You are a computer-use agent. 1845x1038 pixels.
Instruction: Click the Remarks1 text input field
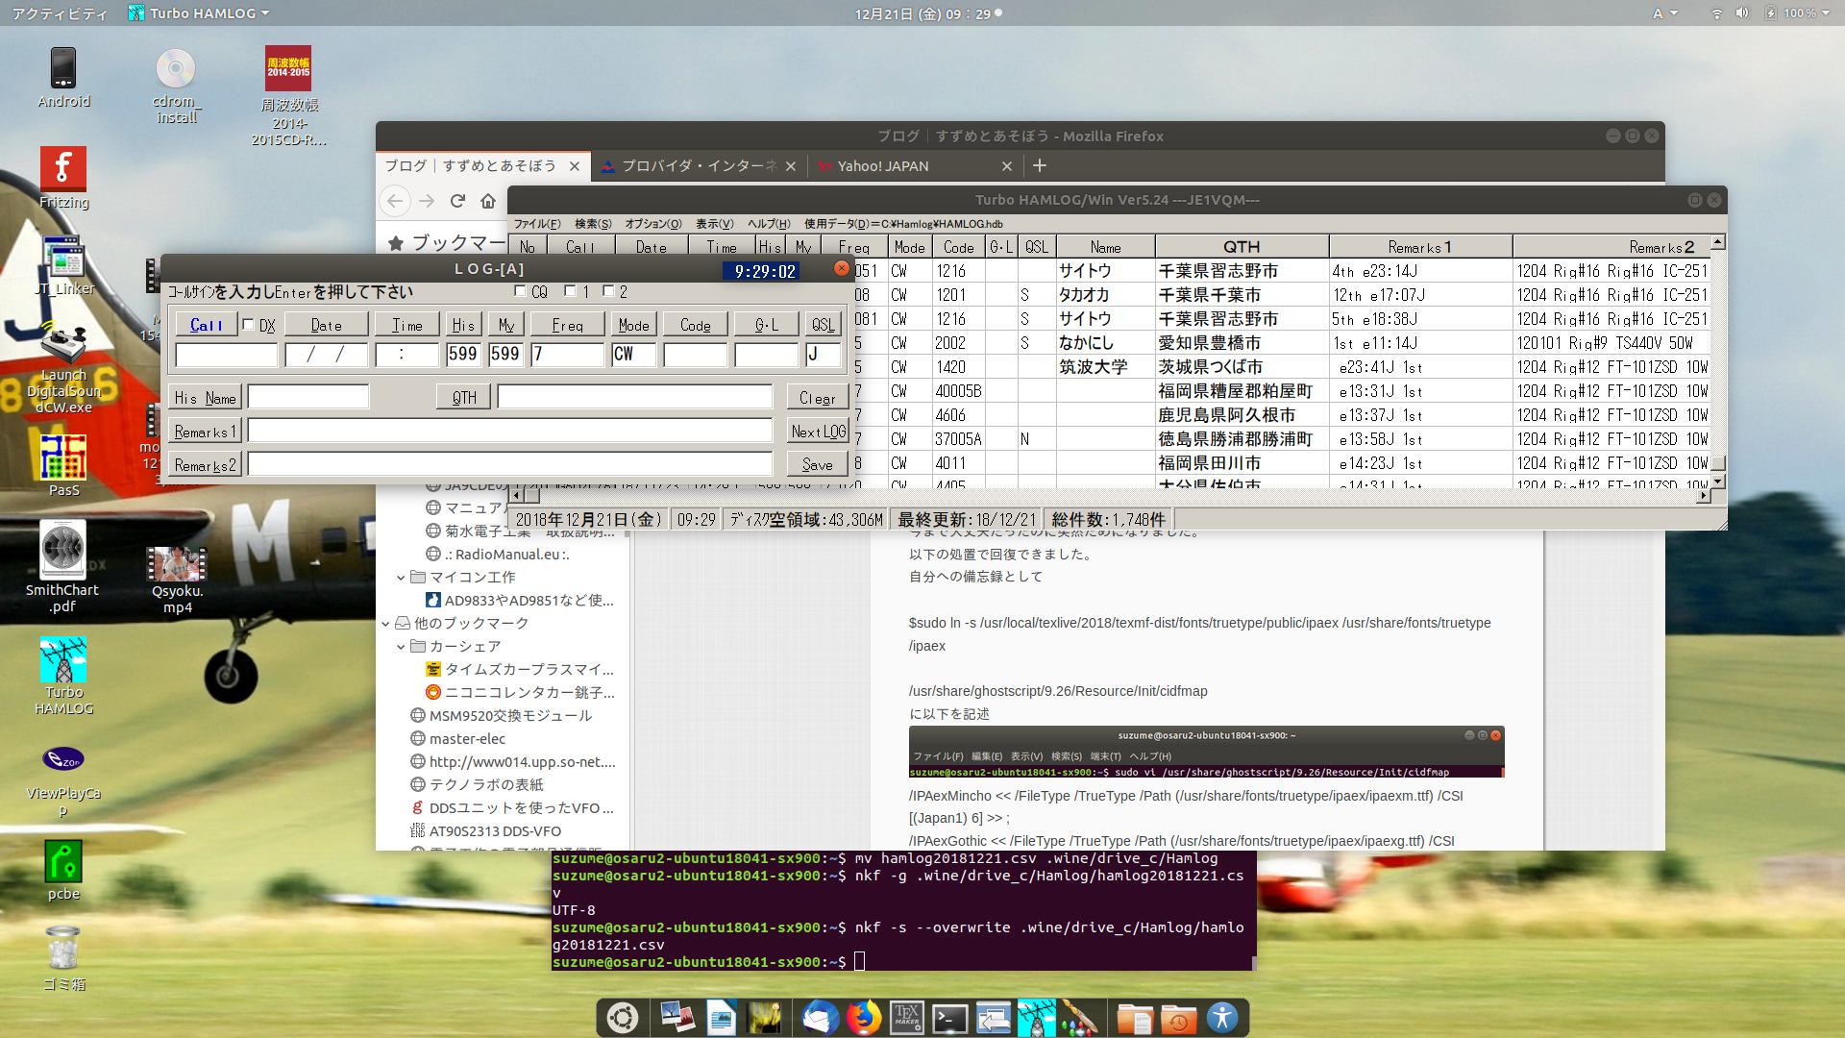point(510,432)
